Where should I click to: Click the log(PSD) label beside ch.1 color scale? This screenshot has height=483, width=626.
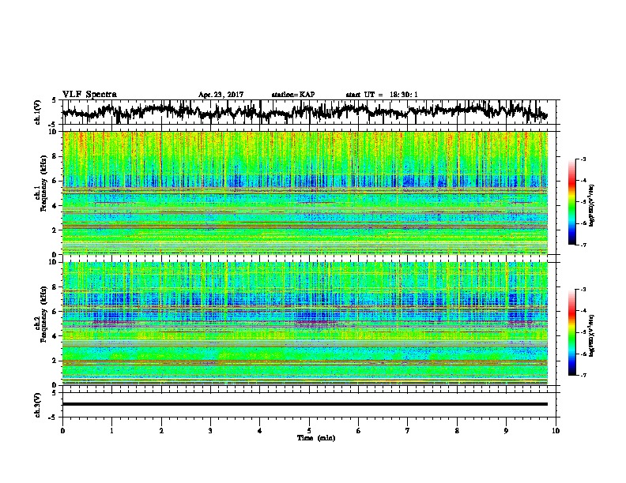(x=592, y=205)
